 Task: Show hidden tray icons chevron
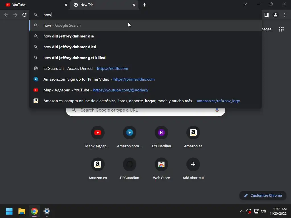tap(242, 211)
